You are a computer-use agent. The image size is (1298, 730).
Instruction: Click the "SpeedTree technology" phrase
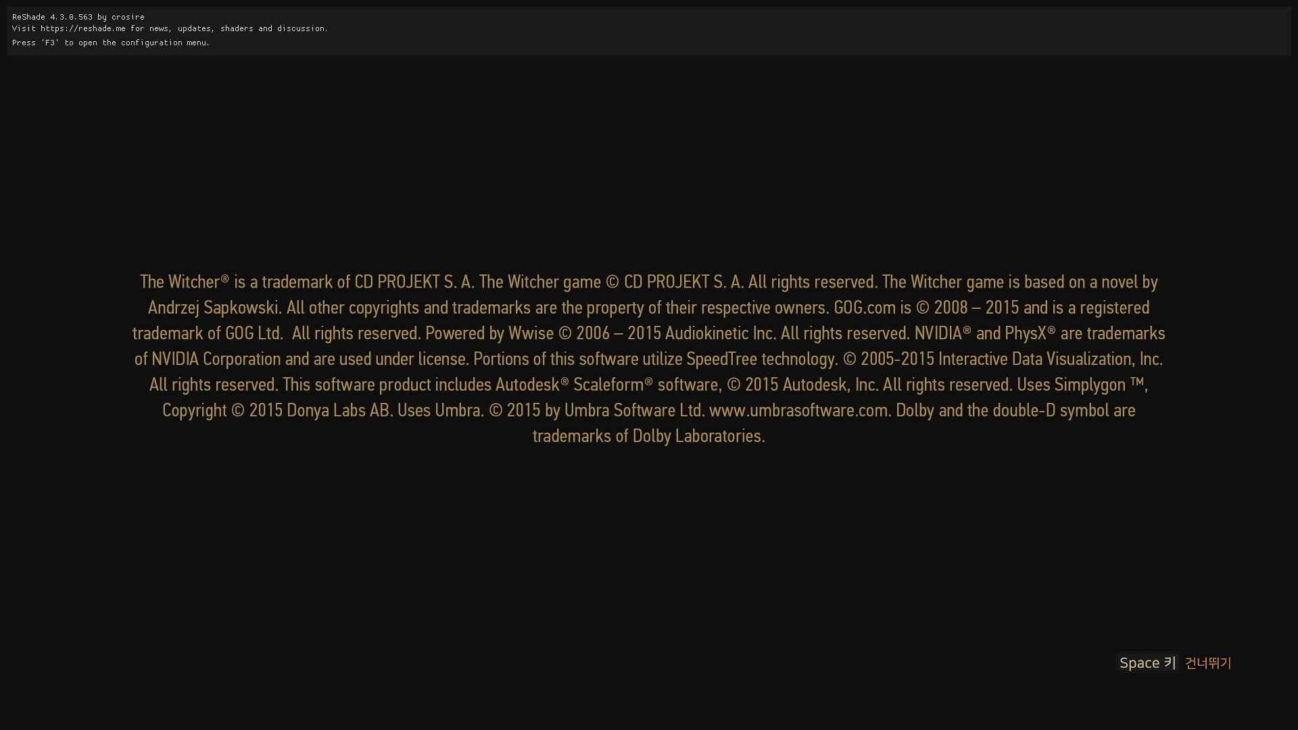pyautogui.click(x=761, y=359)
